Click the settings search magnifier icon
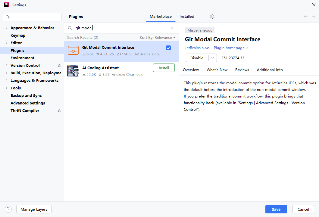 [x=8, y=17]
